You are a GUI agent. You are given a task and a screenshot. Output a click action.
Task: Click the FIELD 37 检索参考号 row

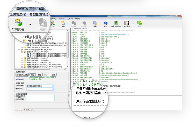(x=91, y=62)
